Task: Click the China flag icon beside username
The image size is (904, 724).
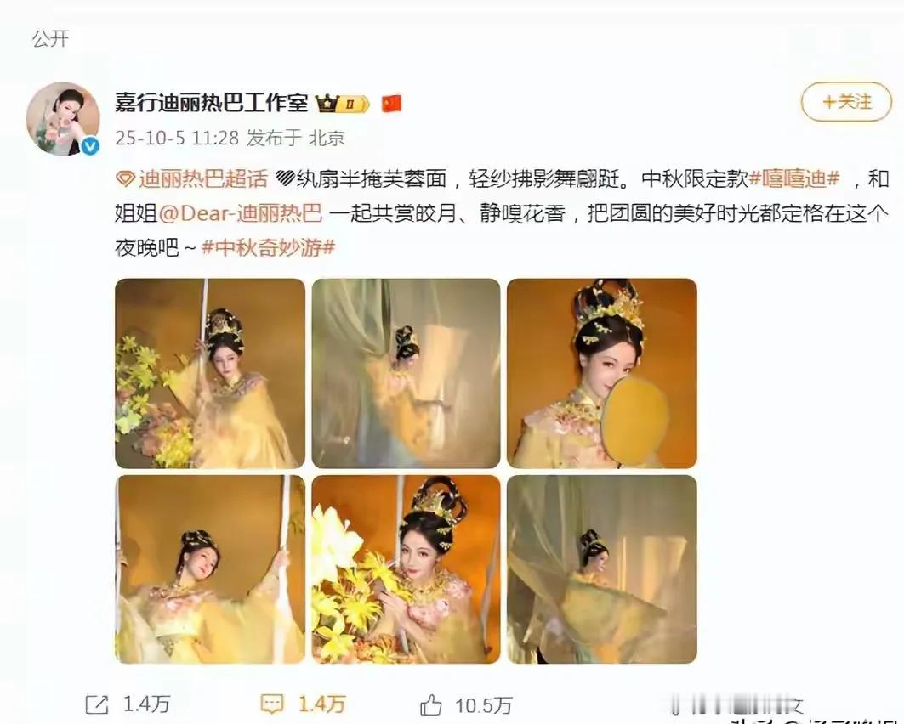Action: point(391,104)
